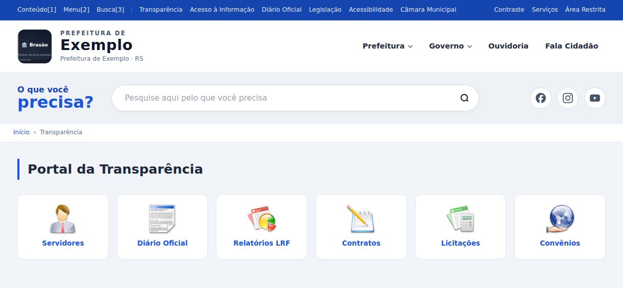Image resolution: width=623 pixels, height=288 pixels.
Task: Click the Diário Oficial card label
Action: coord(162,243)
